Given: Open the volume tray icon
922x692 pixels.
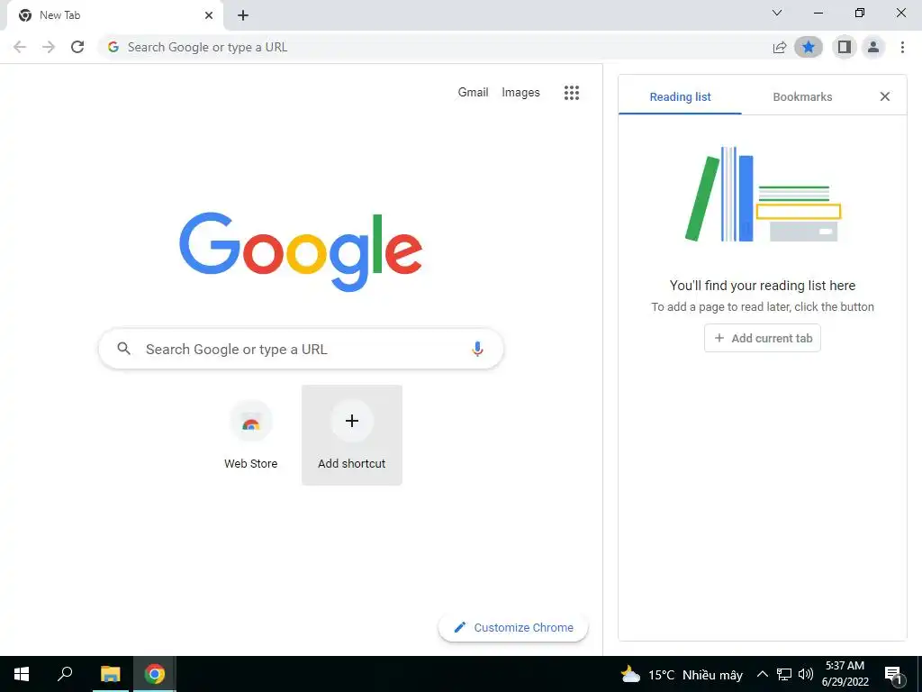Looking at the screenshot, I should pyautogui.click(x=806, y=674).
